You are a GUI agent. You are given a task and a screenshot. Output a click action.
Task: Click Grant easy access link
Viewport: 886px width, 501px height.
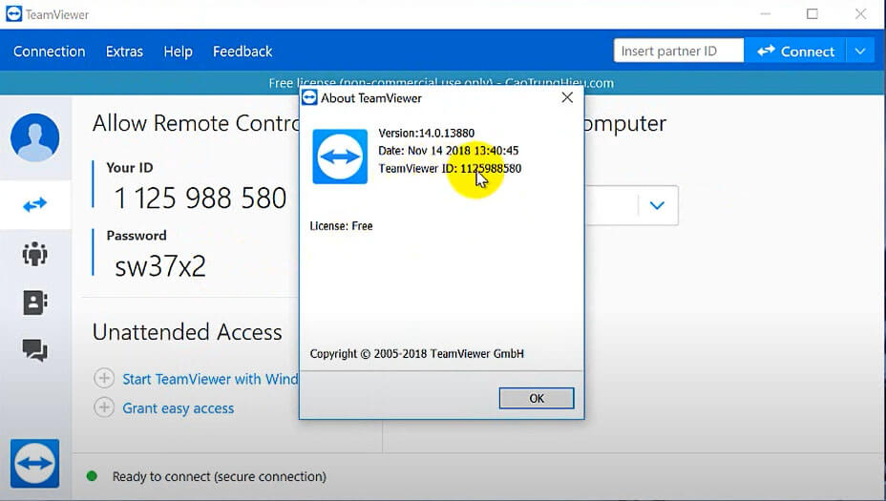[178, 408]
